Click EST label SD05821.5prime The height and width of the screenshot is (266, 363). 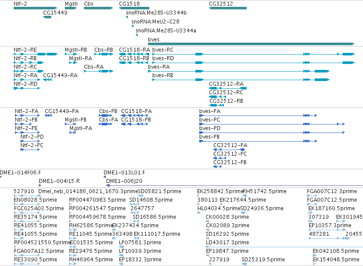[x=160, y=191]
